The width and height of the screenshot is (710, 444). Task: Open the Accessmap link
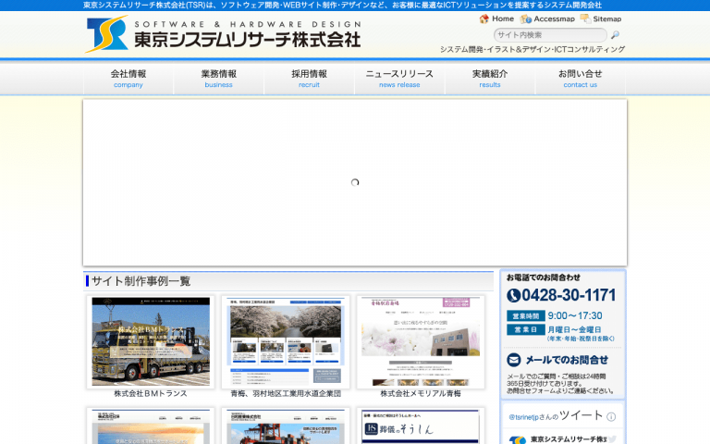pyautogui.click(x=554, y=19)
